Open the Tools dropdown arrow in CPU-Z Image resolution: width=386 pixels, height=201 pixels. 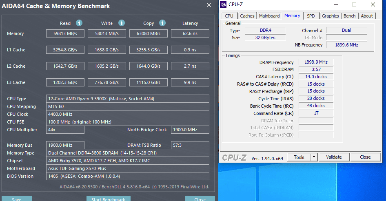[x=314, y=157]
